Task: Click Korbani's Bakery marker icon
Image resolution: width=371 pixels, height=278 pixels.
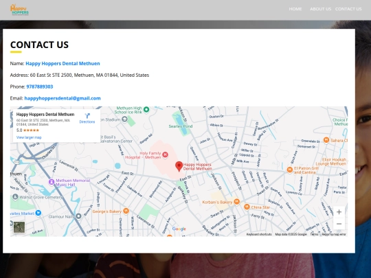Action: coord(236,202)
